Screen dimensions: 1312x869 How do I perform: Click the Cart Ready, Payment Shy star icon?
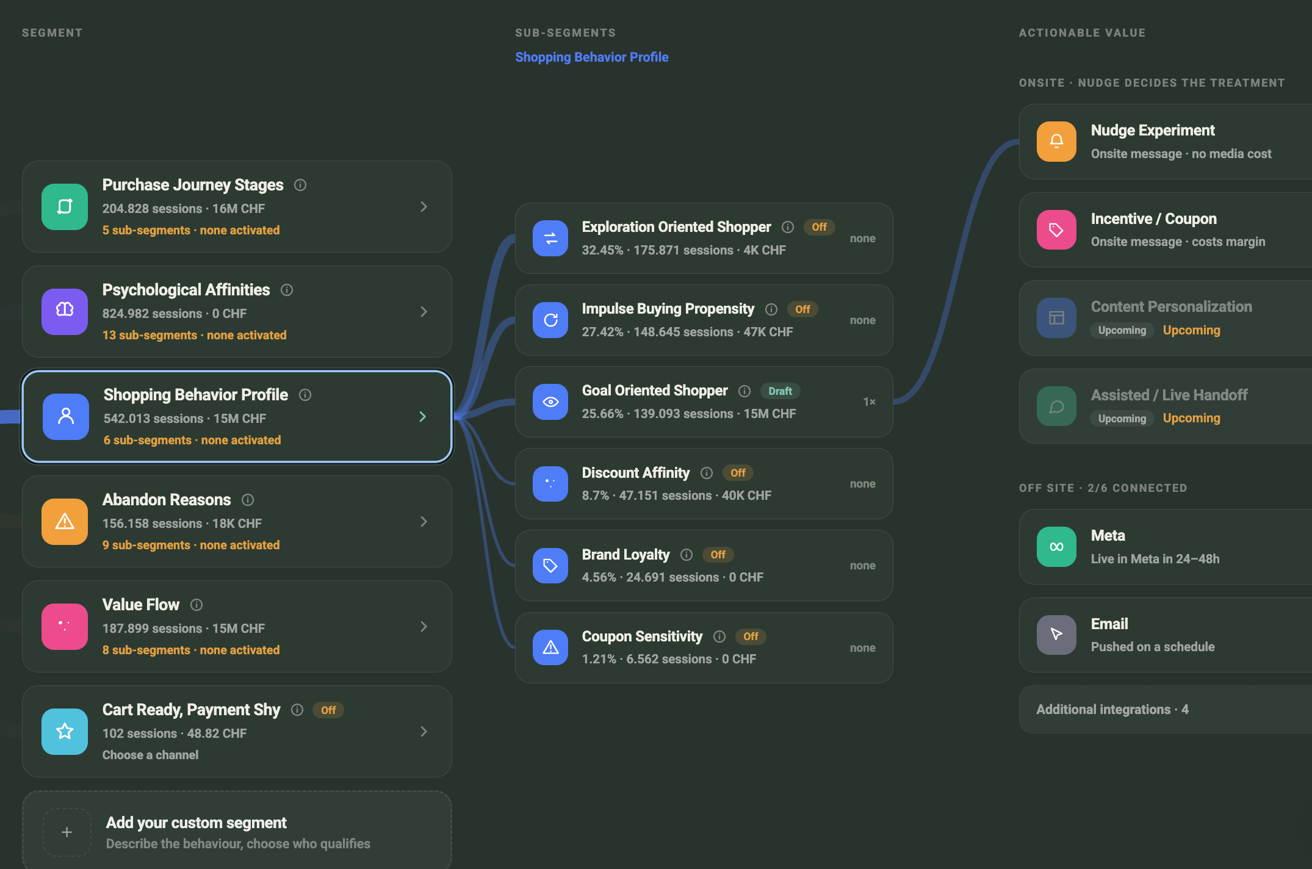[65, 732]
